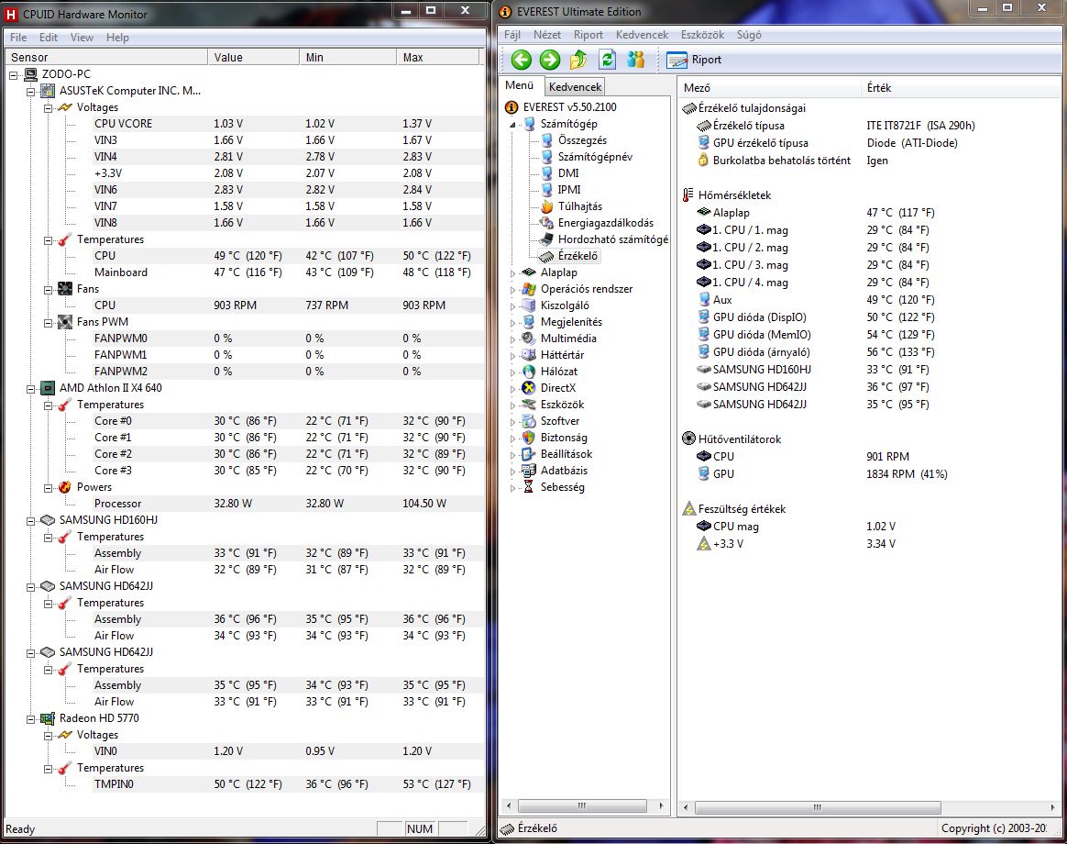This screenshot has width=1067, height=844.
Task: Refresh the EVEREST sensor page
Action: tap(607, 60)
